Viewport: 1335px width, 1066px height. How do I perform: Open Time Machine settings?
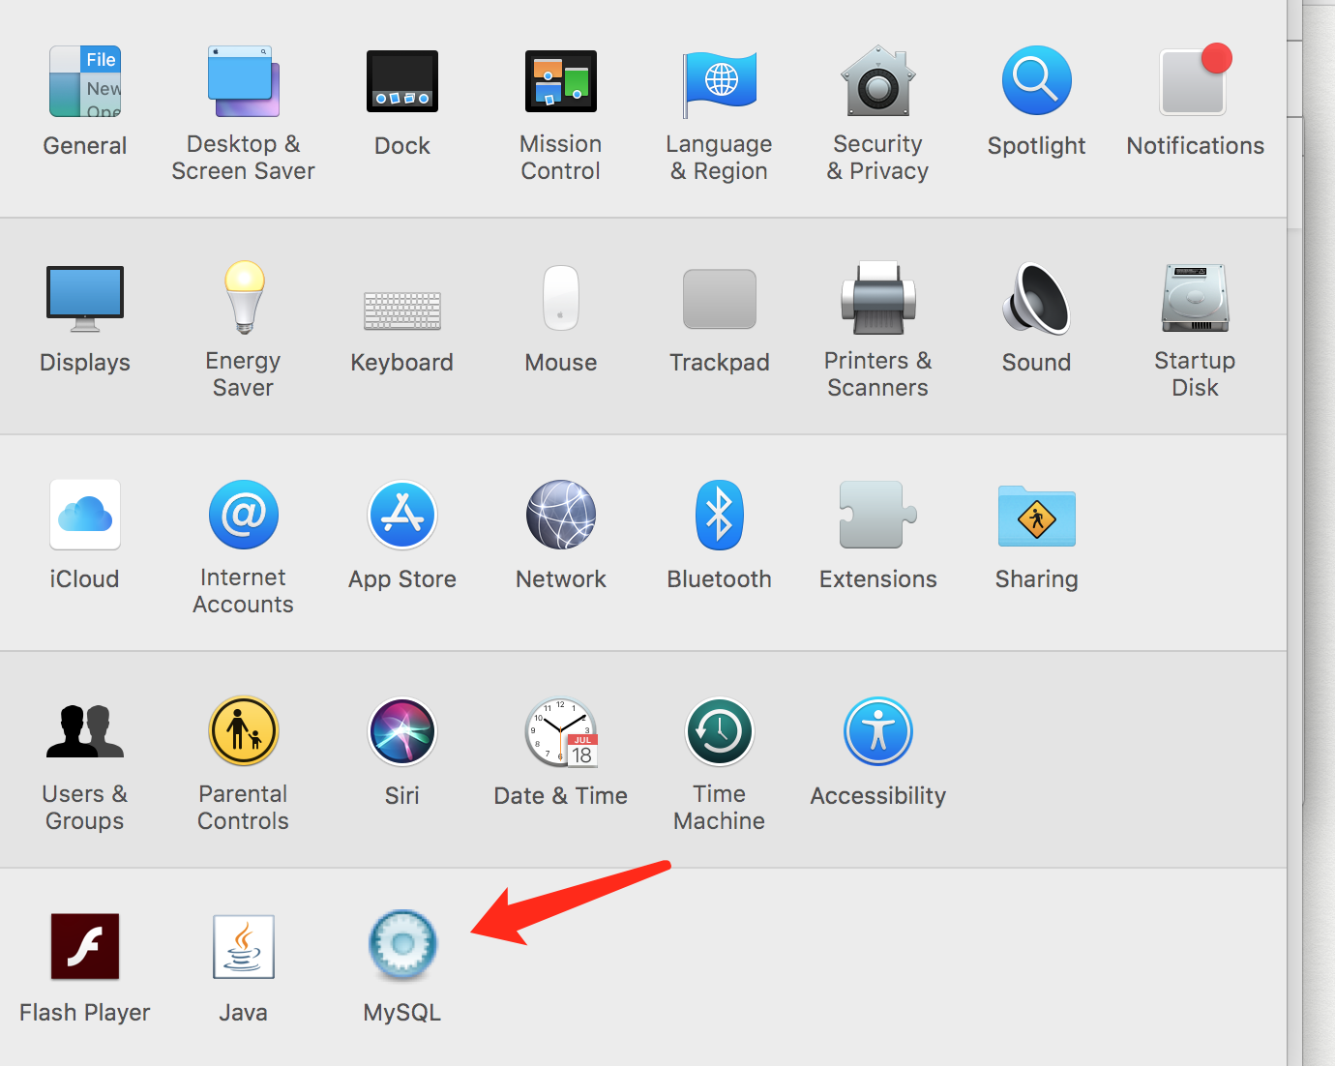(719, 731)
